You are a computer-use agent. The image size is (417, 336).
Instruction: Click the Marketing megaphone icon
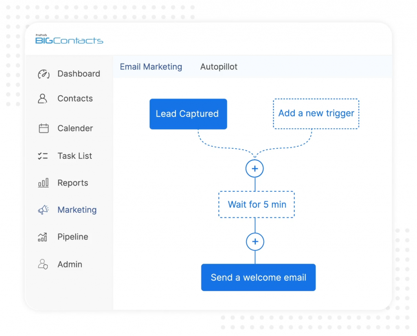point(43,210)
